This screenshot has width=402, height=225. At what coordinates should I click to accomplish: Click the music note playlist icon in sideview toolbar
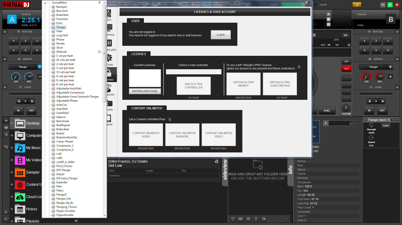pos(233,219)
